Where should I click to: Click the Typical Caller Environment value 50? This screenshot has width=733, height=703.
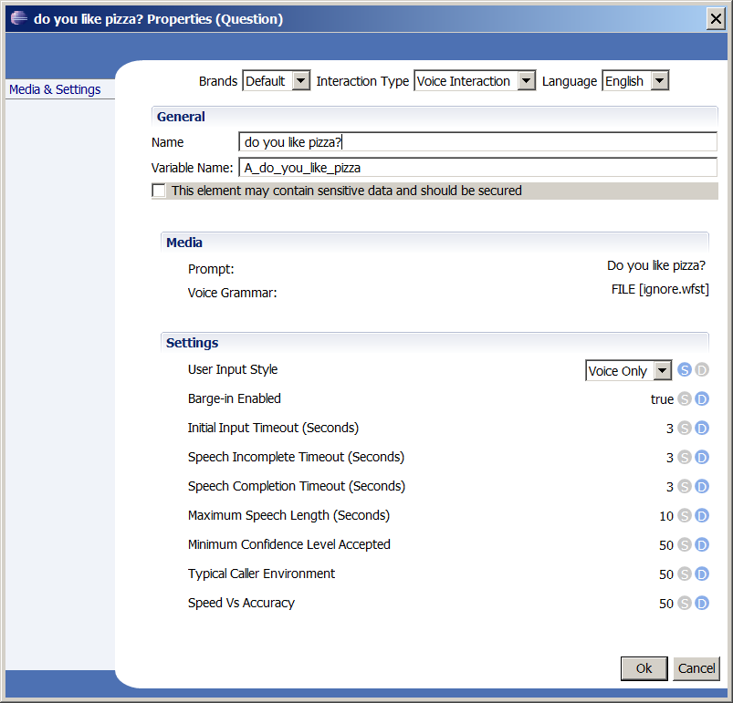[666, 574]
